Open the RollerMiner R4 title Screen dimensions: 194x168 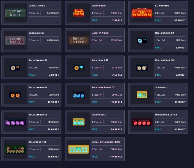pos(38,87)
